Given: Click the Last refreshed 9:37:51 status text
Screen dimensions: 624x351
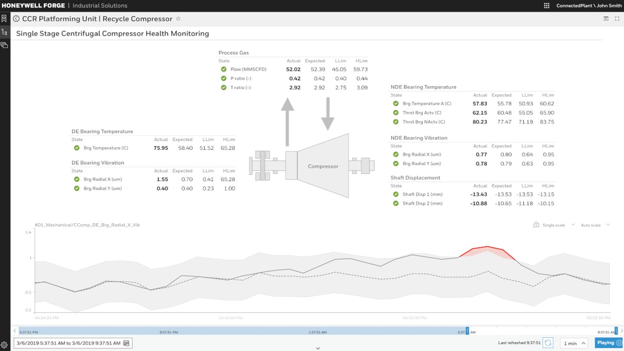Looking at the screenshot, I should (520, 343).
